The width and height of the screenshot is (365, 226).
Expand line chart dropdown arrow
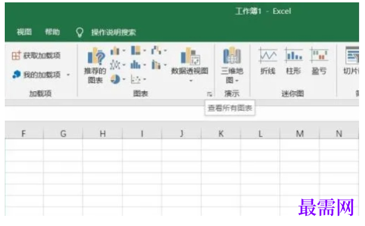(x=124, y=65)
